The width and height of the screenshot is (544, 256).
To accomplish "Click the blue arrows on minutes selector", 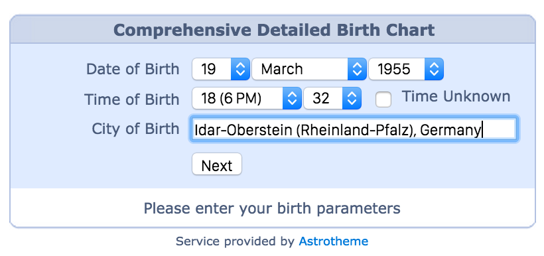I will pyautogui.click(x=352, y=98).
